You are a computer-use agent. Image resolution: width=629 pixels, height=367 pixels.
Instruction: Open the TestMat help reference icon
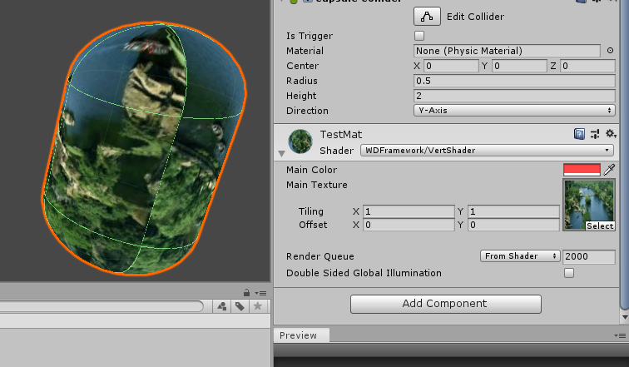pyautogui.click(x=579, y=134)
